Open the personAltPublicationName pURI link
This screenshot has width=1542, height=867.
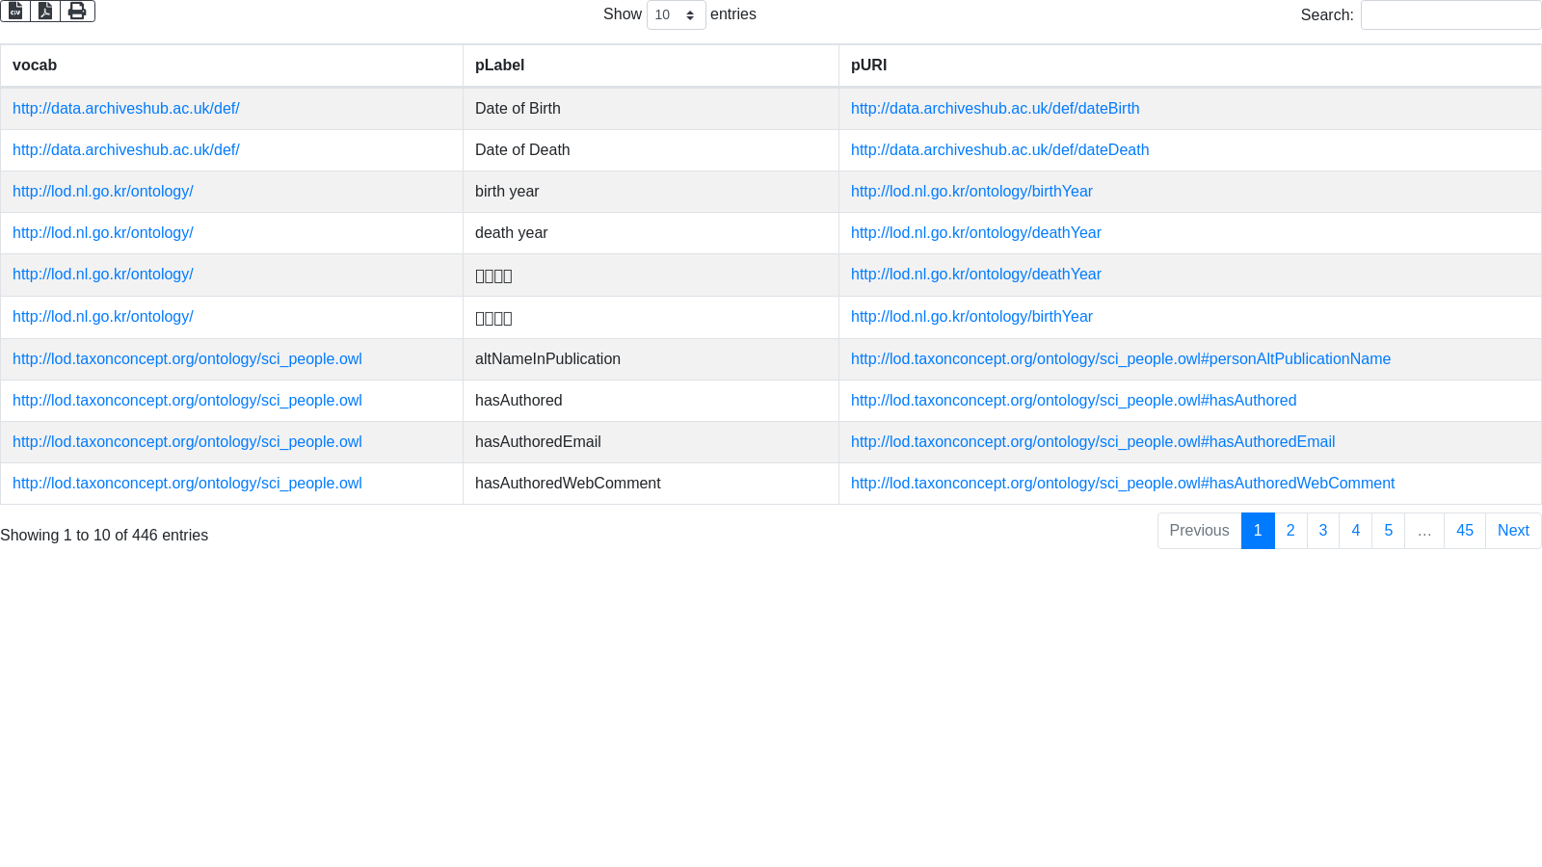tap(1120, 359)
